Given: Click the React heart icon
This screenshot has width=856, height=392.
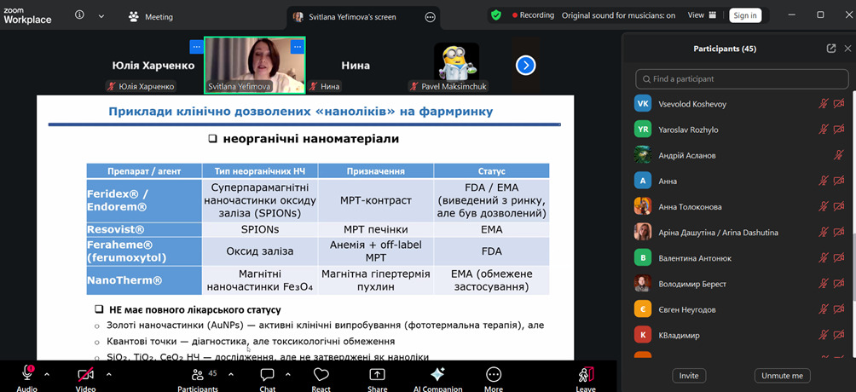Looking at the screenshot, I should coord(321,375).
